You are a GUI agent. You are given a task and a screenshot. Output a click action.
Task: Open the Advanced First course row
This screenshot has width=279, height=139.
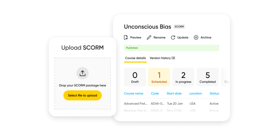136,104
